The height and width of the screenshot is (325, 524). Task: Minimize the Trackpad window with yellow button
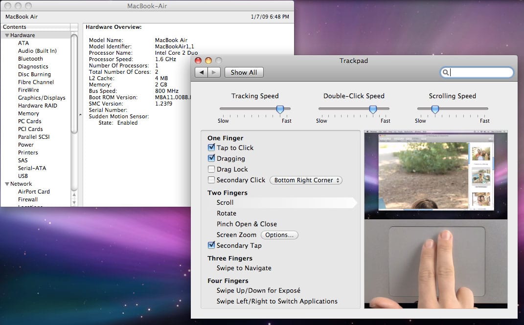coord(208,61)
